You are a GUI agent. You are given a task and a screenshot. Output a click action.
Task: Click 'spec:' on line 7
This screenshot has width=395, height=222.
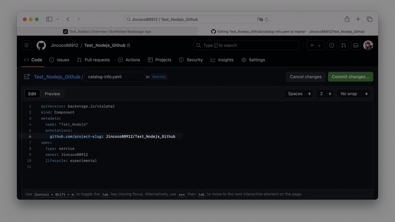click(x=46, y=142)
